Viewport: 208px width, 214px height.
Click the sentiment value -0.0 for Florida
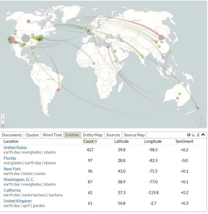click(x=184, y=161)
